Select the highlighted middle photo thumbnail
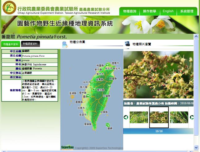This screenshot has width=200, height=152. (159, 117)
